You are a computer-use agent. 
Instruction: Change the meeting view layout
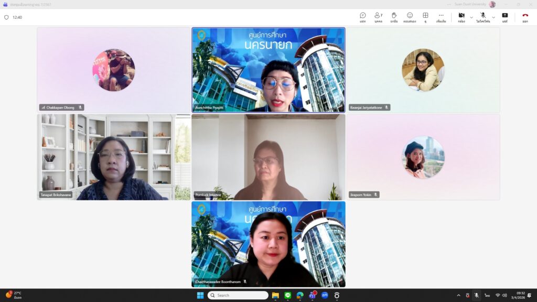[x=425, y=17]
